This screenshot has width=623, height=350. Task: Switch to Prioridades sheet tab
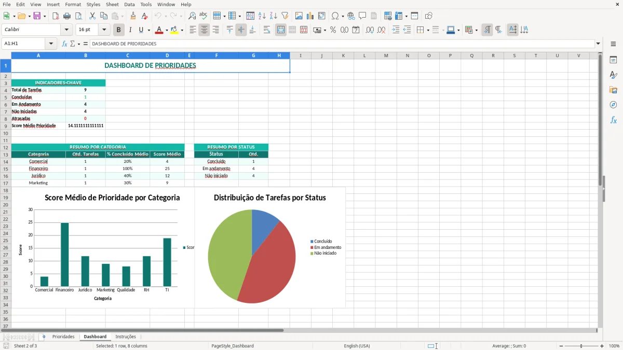[63, 337]
